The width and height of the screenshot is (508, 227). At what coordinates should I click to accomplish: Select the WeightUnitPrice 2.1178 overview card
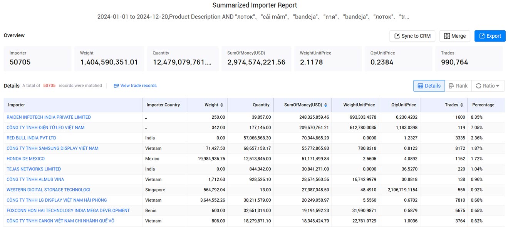tap(328, 58)
